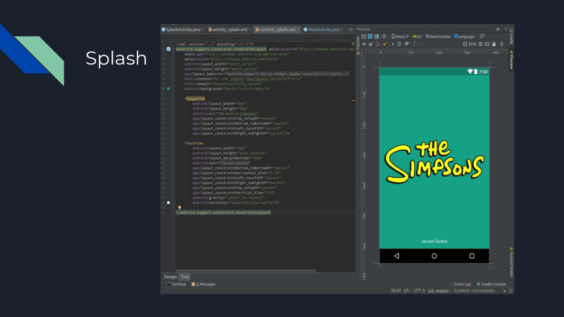
Task: Click the ImageView tag in the editor
Action: click(x=194, y=99)
